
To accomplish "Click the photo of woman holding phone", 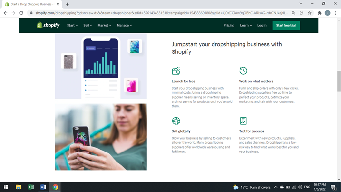I will 101,137.
